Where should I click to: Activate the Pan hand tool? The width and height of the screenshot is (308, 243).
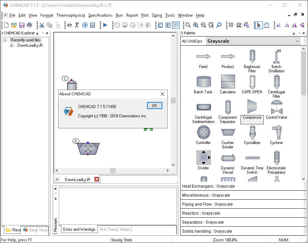267,25
